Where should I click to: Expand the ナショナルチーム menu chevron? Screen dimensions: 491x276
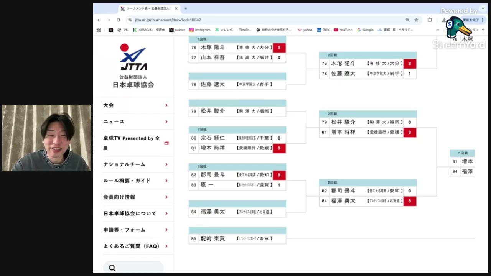(x=166, y=164)
